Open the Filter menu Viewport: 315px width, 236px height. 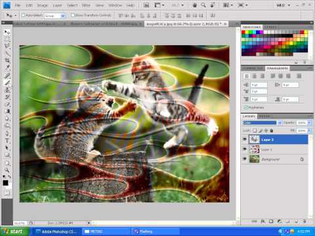click(86, 5)
